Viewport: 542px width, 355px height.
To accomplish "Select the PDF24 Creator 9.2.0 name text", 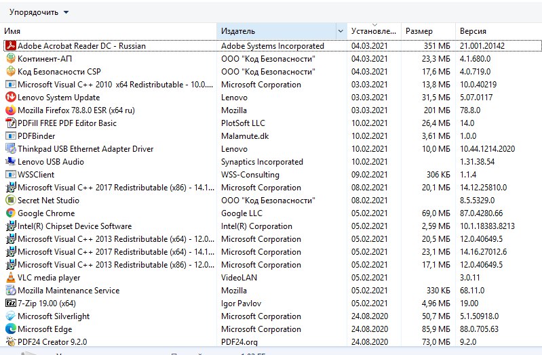I will pos(52,342).
